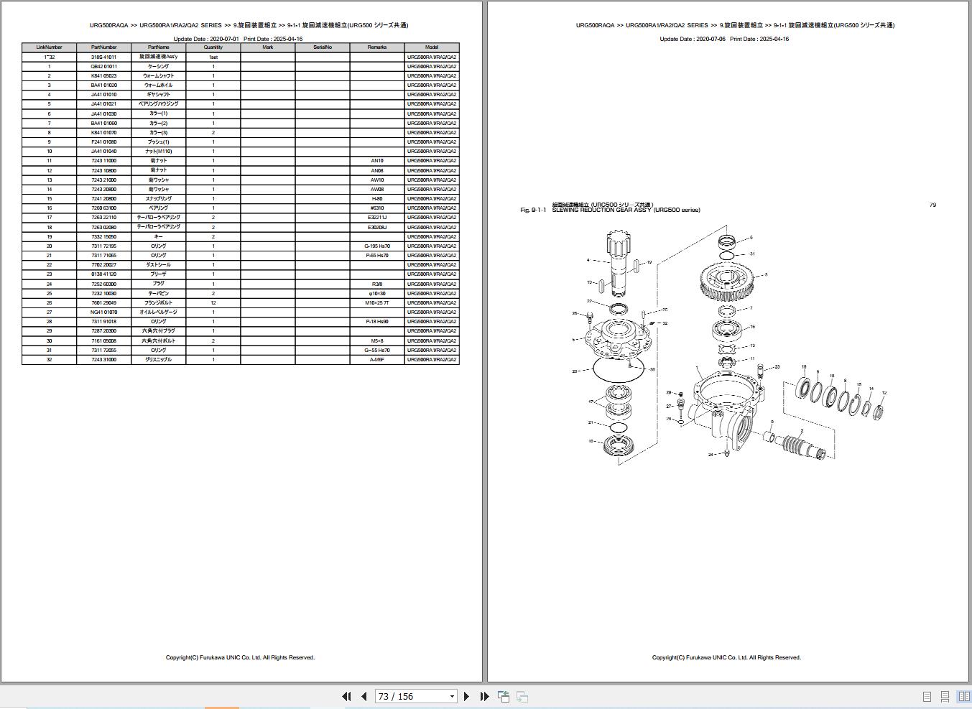This screenshot has width=972, height=709.
Task: Click the Quantity column header
Action: pos(213,47)
